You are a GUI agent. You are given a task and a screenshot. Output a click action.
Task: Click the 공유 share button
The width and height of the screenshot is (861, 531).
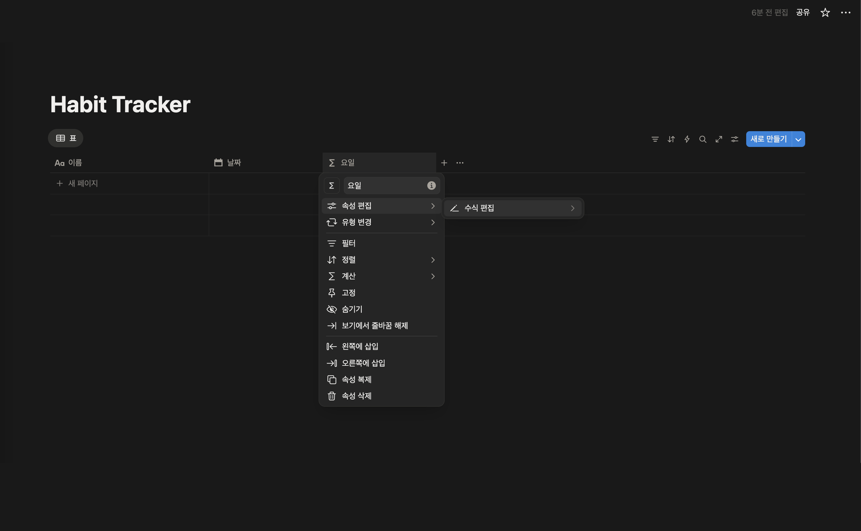[x=802, y=13]
